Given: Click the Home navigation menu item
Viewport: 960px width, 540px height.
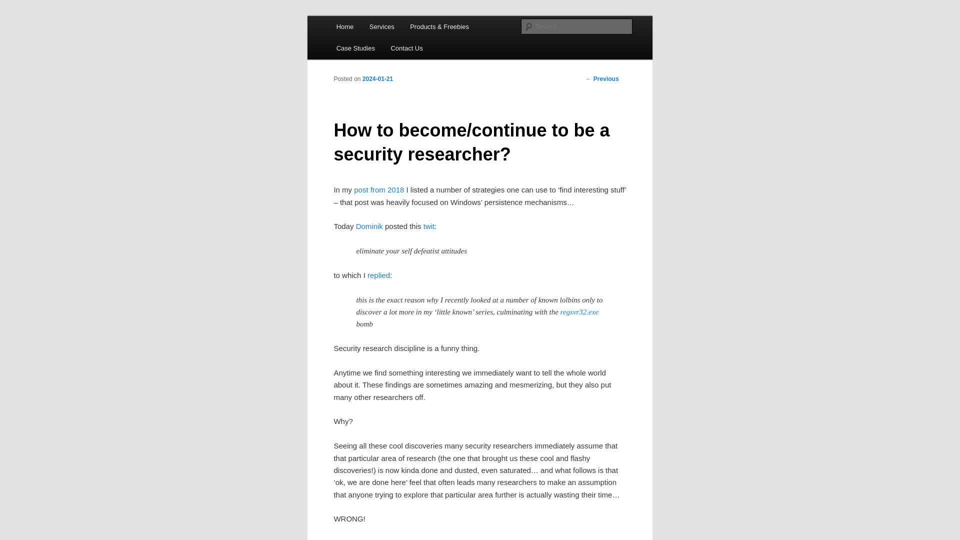Looking at the screenshot, I should tap(344, 26).
